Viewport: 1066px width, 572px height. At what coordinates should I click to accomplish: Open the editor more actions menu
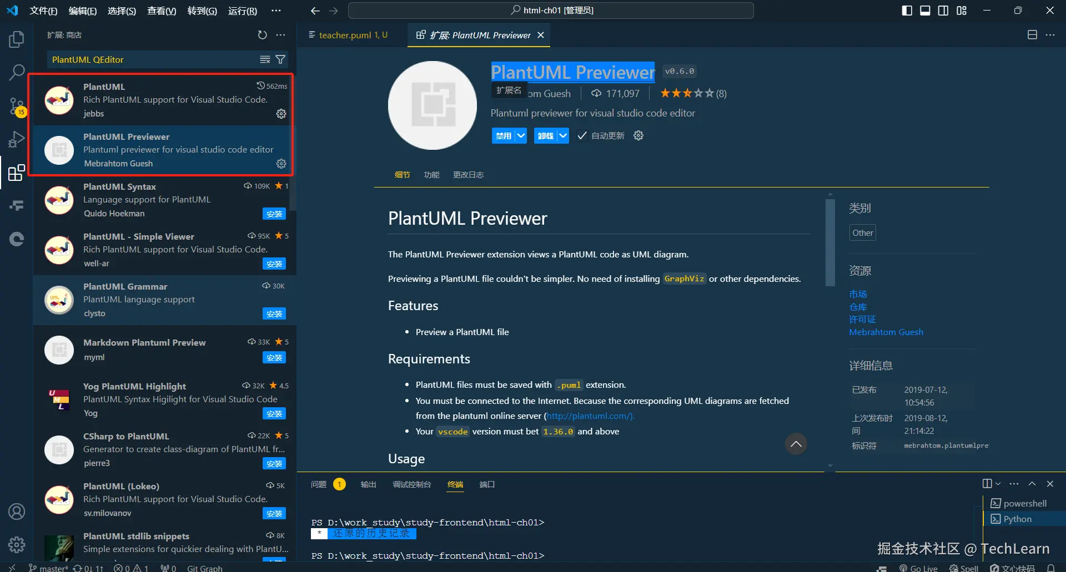point(1050,35)
